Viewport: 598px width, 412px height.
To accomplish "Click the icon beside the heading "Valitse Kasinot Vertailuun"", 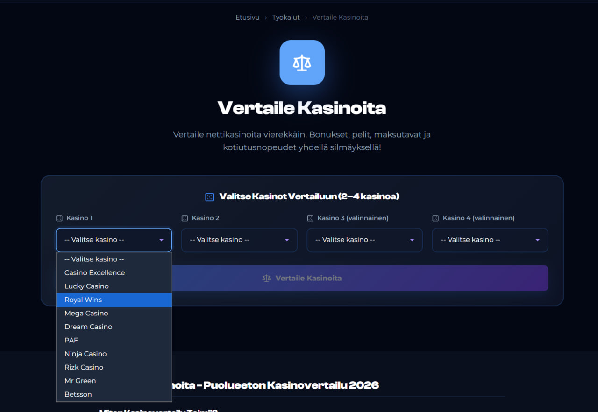I will coord(209,196).
